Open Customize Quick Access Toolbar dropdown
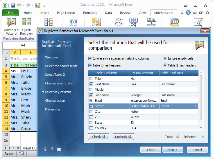This screenshot has width=213, height=159. coord(44,6)
